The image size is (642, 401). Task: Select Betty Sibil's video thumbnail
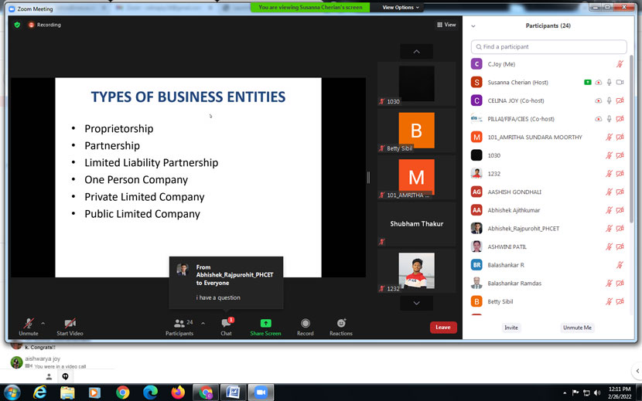(416, 131)
